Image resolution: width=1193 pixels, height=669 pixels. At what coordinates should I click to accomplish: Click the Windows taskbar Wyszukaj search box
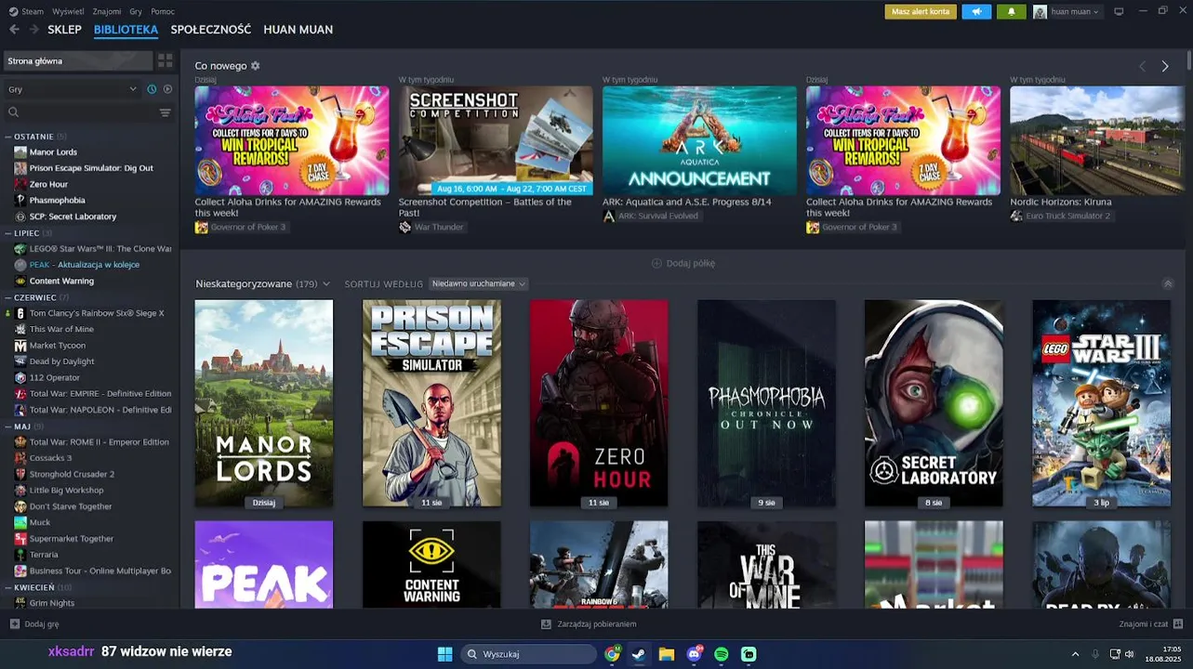(528, 654)
